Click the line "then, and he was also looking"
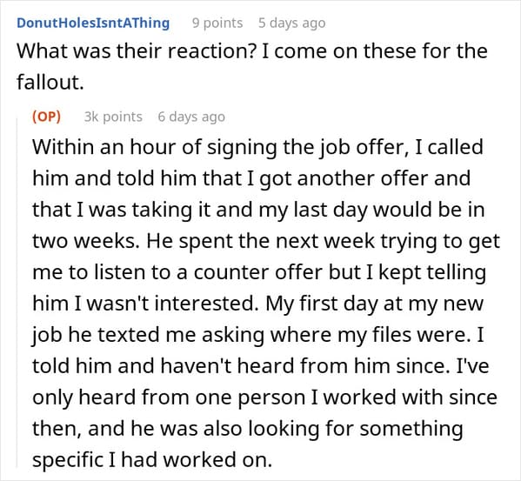Image resolution: width=521 pixels, height=481 pixels. [248, 429]
